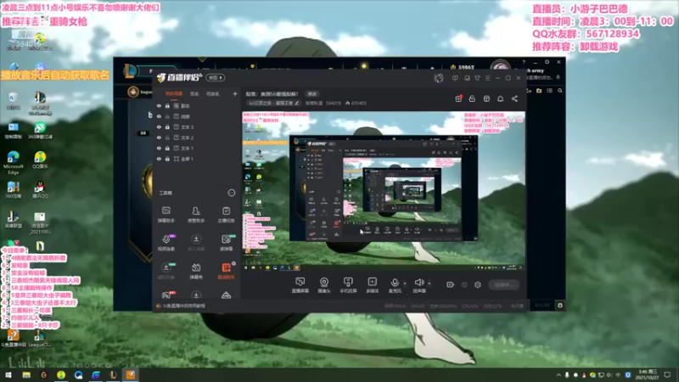Click the live preview thumbnail area
This screenshot has height=382, width=679.
(384, 192)
